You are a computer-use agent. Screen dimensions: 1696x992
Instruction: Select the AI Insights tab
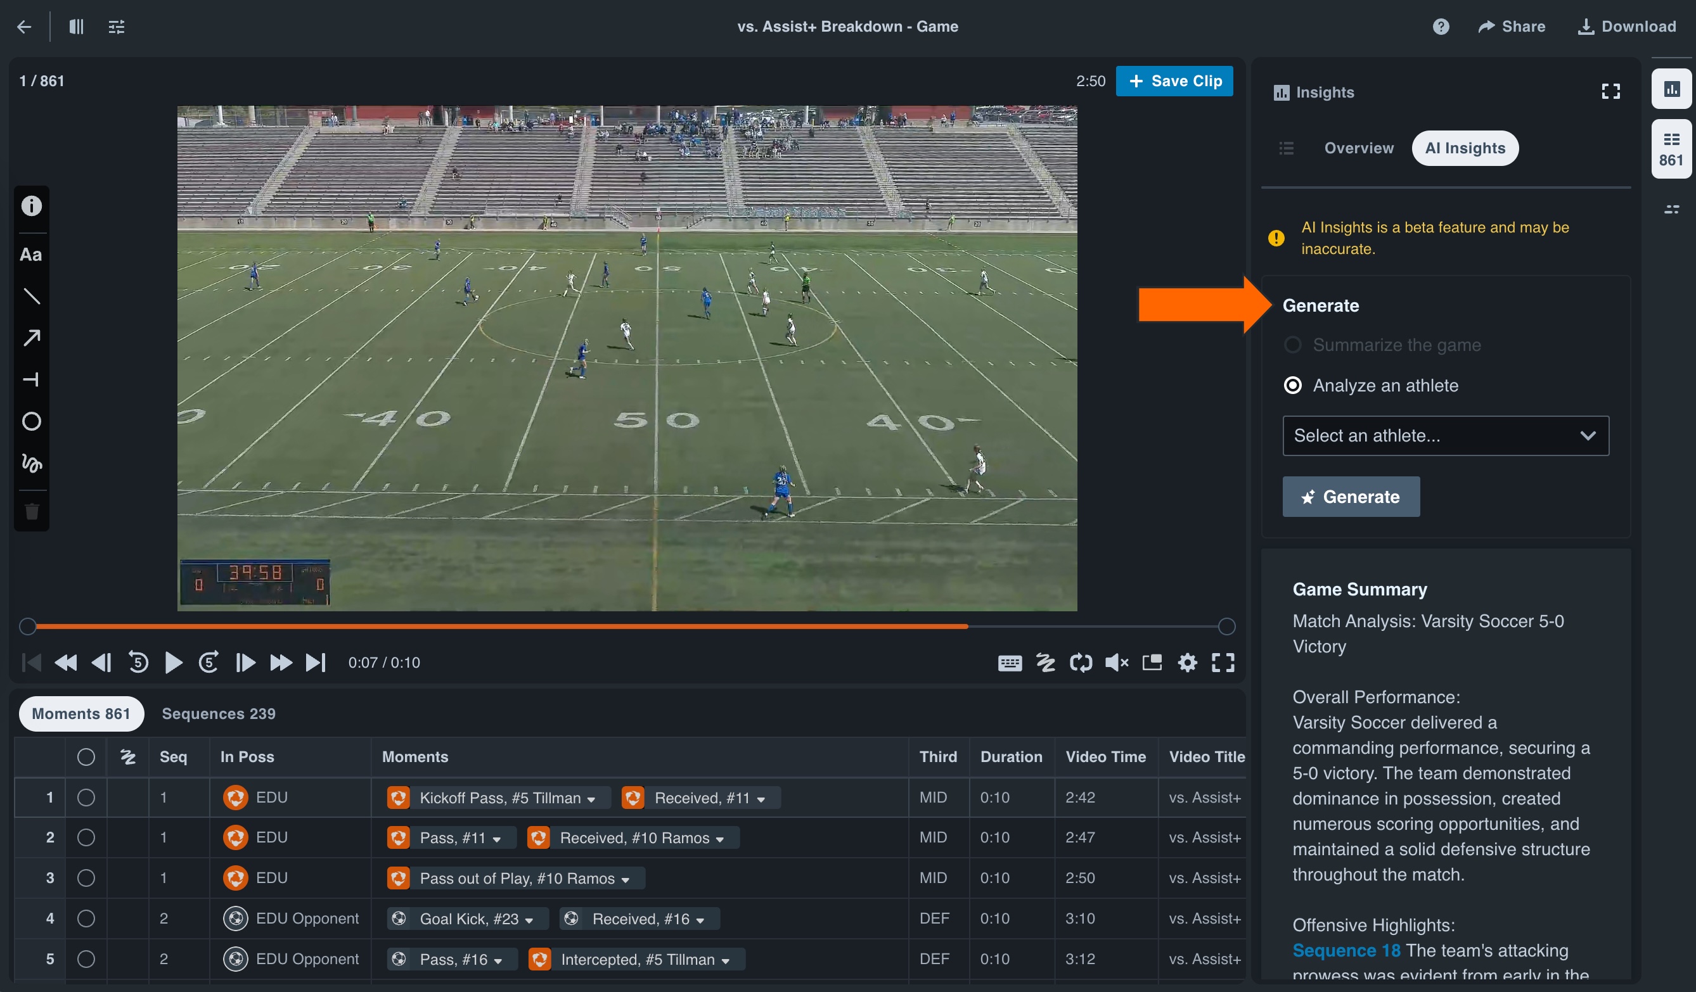click(x=1465, y=148)
